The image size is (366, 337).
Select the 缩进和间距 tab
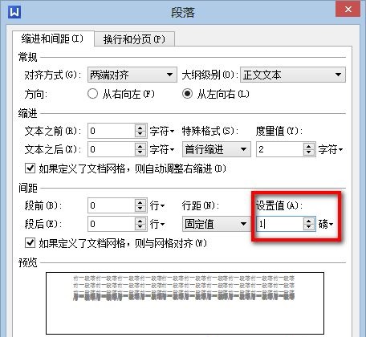coord(53,39)
